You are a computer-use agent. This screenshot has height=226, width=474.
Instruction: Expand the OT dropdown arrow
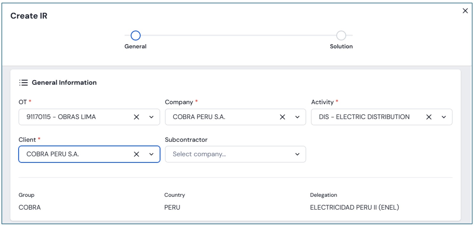pyautogui.click(x=151, y=117)
